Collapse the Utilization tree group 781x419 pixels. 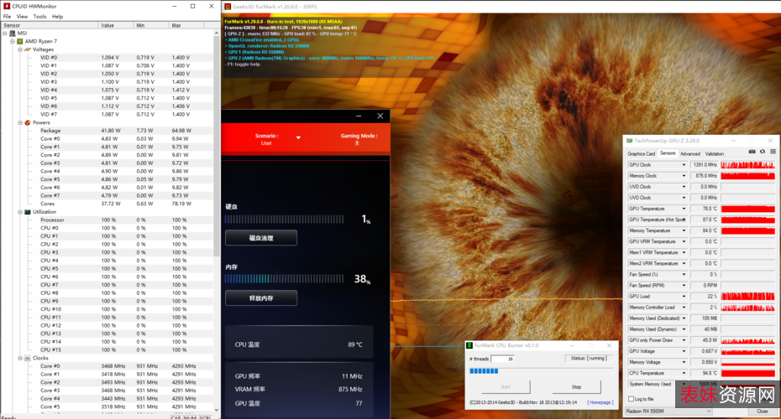point(20,212)
